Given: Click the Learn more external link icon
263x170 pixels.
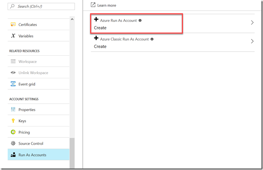Looking at the screenshot, I should (x=93, y=5).
